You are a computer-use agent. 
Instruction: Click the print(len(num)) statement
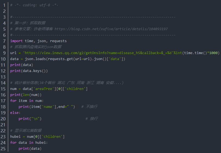26,95
